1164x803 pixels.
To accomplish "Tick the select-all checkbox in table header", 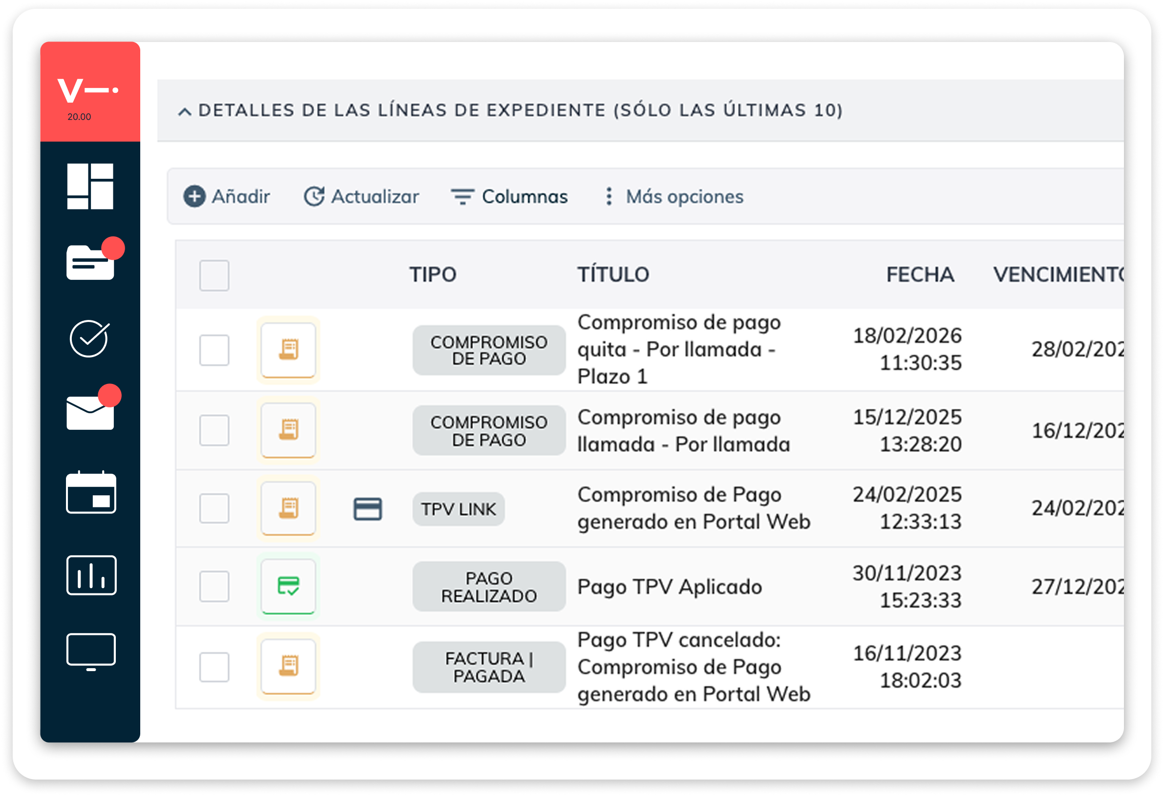I will (215, 275).
